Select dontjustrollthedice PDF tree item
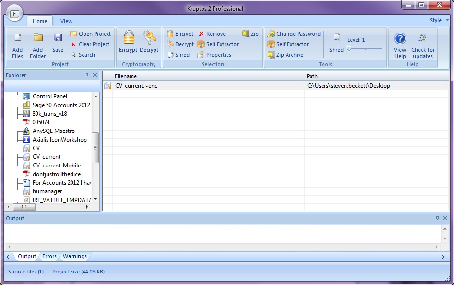 click(52, 174)
